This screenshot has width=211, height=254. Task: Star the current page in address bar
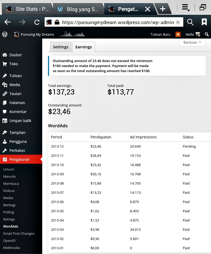click(x=178, y=22)
